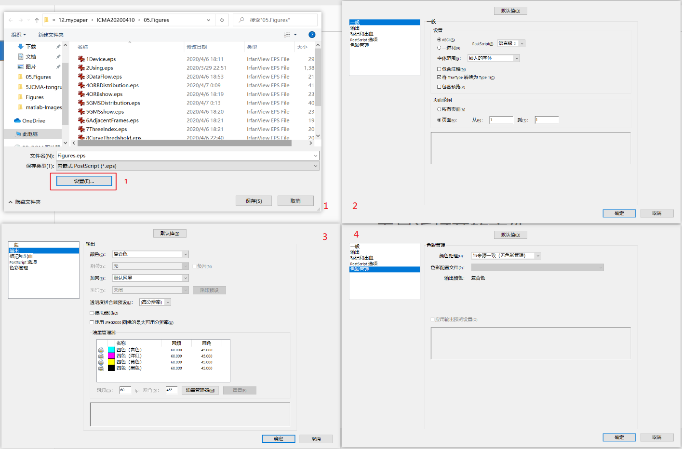Click the 文件名 Figures.eps field
This screenshot has height=449, width=682.
(x=187, y=156)
